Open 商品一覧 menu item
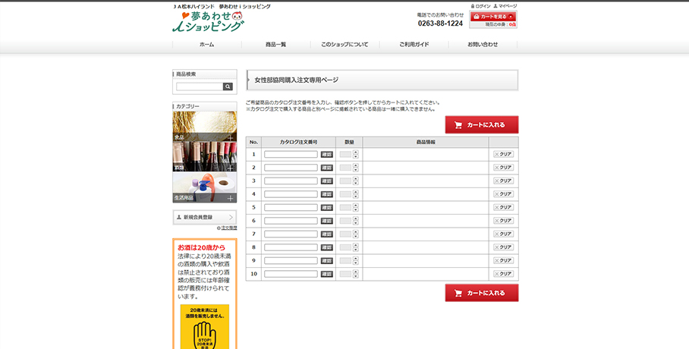 coord(276,45)
